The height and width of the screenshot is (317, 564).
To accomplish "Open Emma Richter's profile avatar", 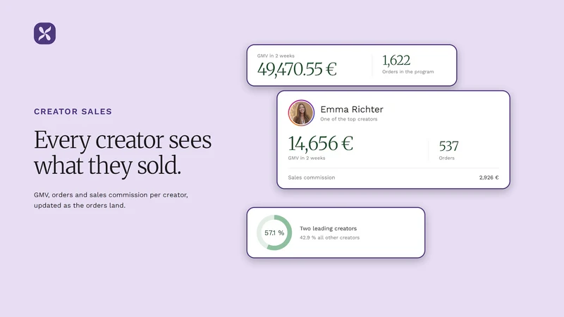I will [x=301, y=113].
